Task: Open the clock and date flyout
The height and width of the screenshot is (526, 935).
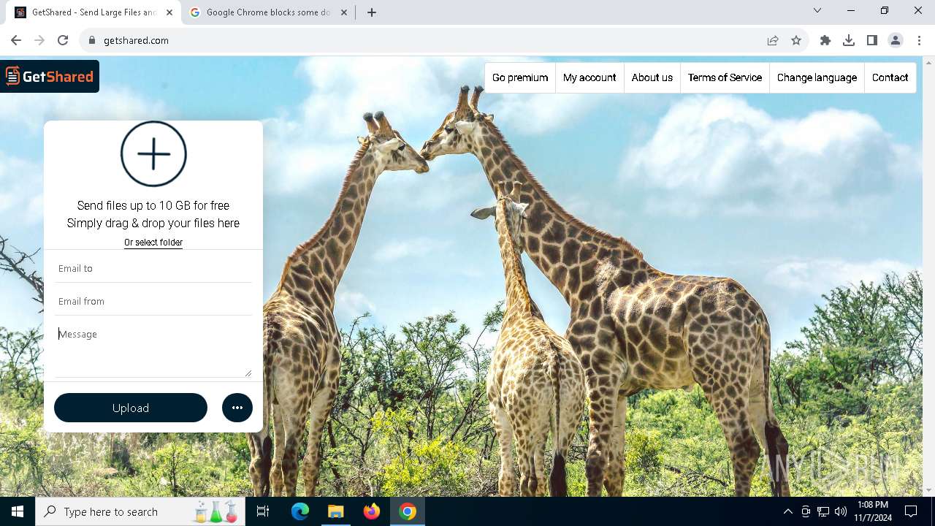Action: (873, 511)
